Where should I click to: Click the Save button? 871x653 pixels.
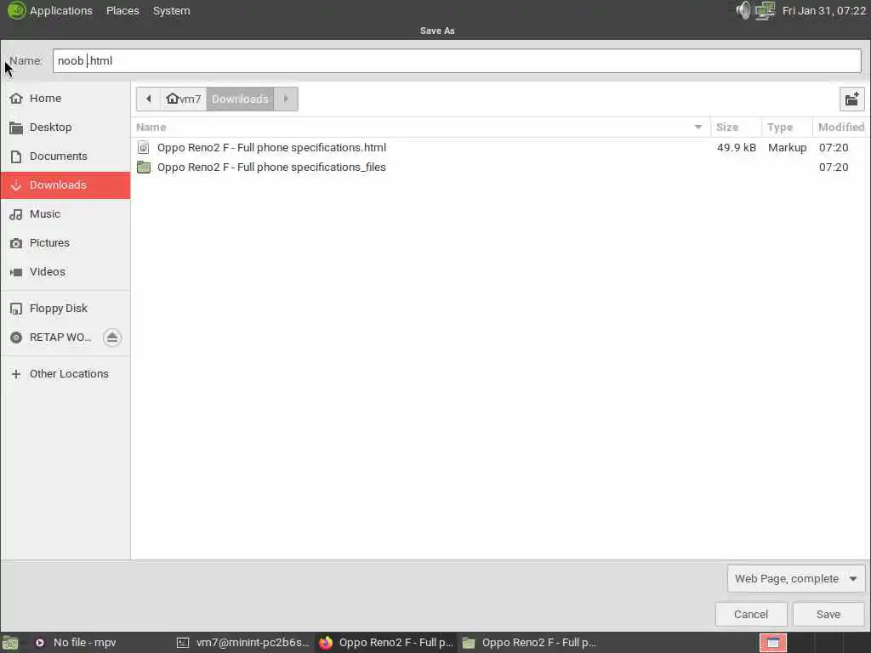pyautogui.click(x=828, y=614)
